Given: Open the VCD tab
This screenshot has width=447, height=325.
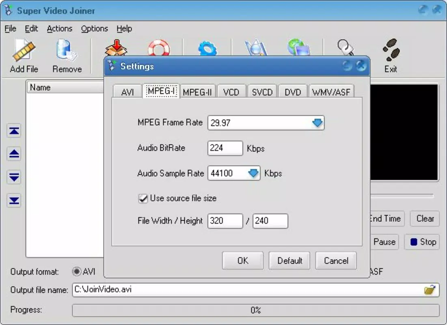Looking at the screenshot, I should point(231,92).
